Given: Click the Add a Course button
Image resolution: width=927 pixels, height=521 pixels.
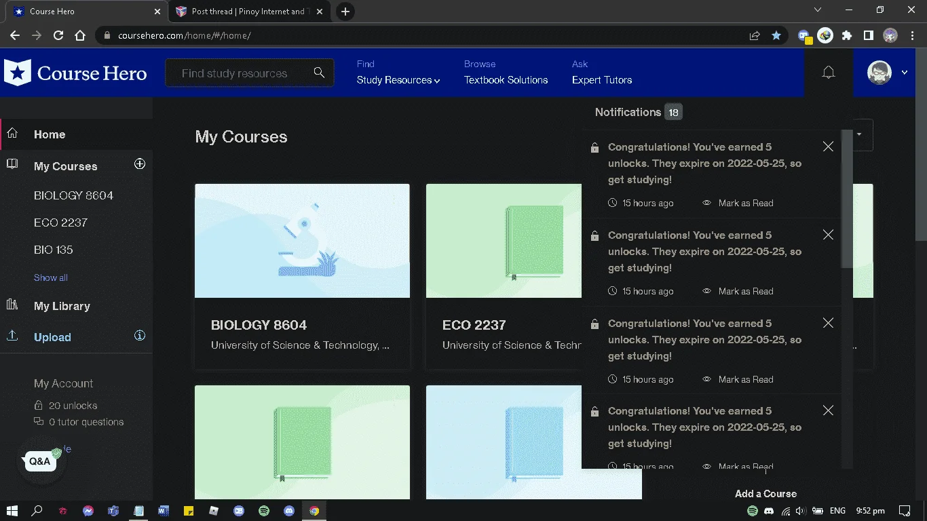Looking at the screenshot, I should pos(765,494).
